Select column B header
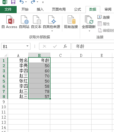 (x=39, y=55)
